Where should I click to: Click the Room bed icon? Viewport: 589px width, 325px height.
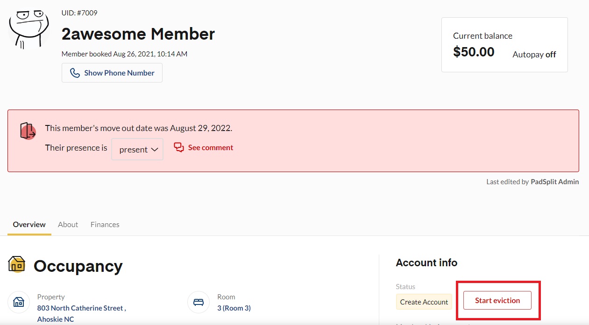tap(199, 302)
